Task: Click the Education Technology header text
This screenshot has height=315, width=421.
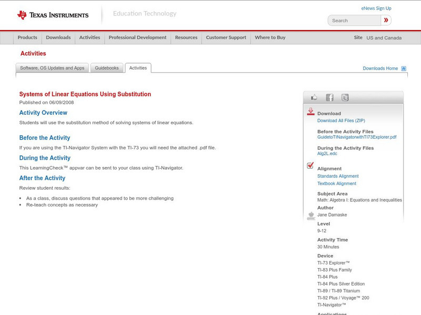Action: point(145,14)
